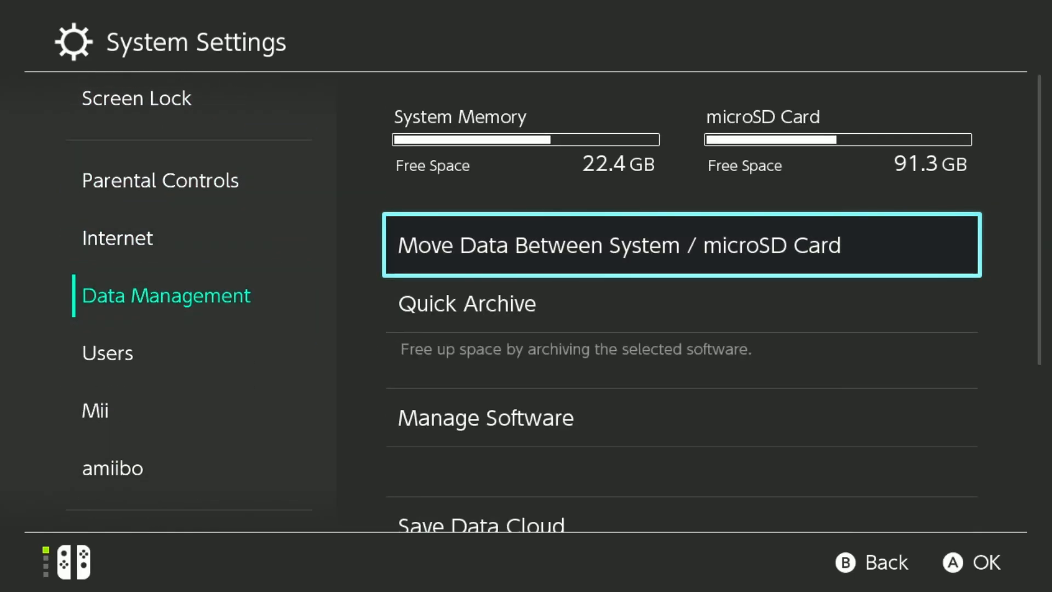
Task: Click the 22.4 GB free space value
Action: click(618, 164)
